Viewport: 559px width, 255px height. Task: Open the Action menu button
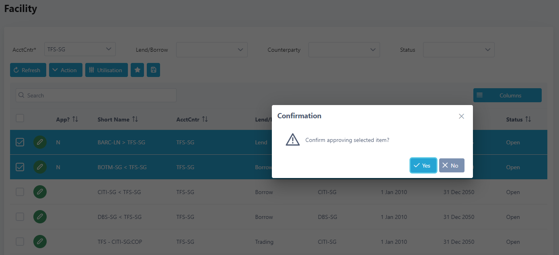point(66,70)
